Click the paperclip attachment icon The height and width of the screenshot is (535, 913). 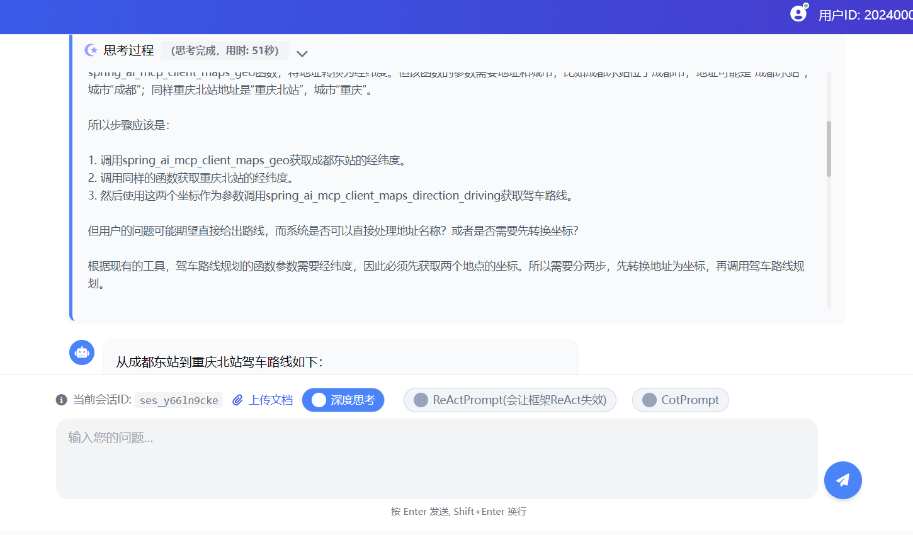tap(237, 400)
